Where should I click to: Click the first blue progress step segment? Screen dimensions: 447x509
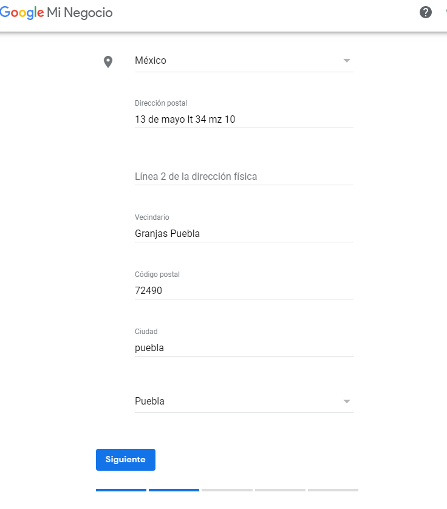point(121,490)
